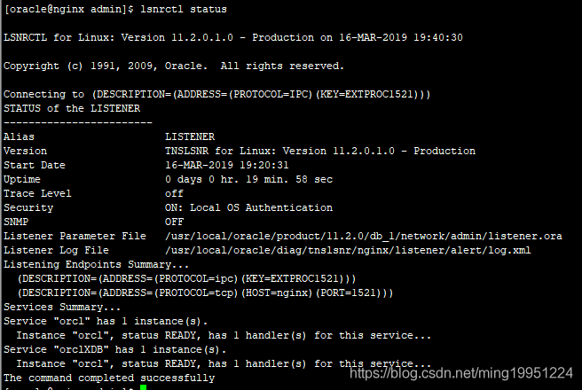Click the Security "Local OS Authentication" value
This screenshot has width=582, height=390.
(248, 207)
